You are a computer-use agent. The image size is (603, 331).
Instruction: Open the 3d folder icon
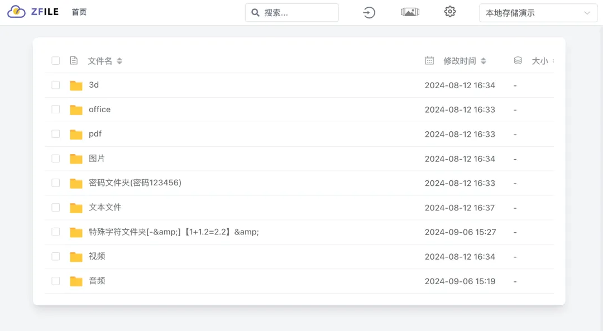[76, 85]
